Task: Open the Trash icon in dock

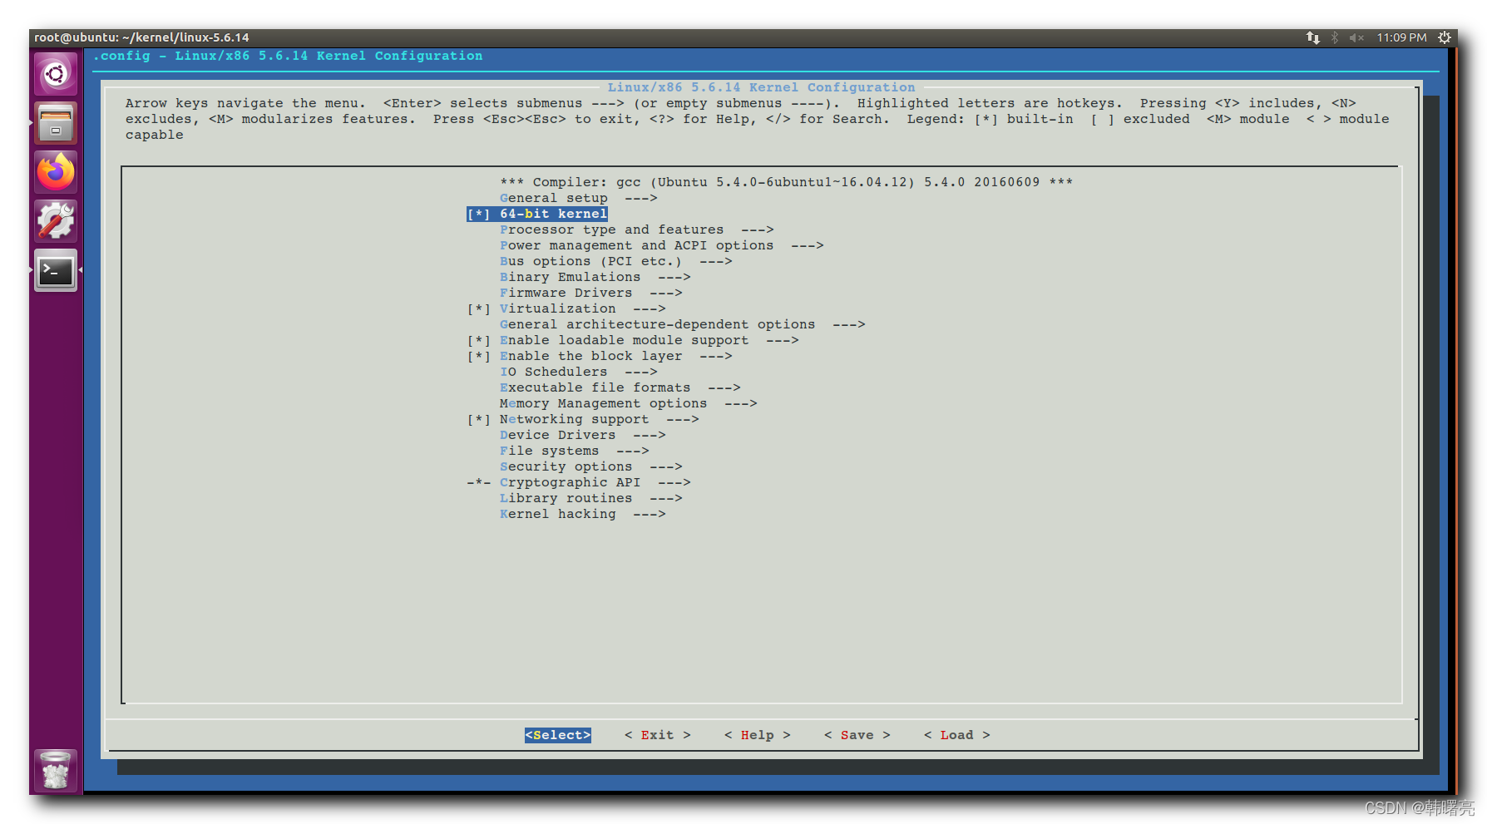Action: point(56,770)
